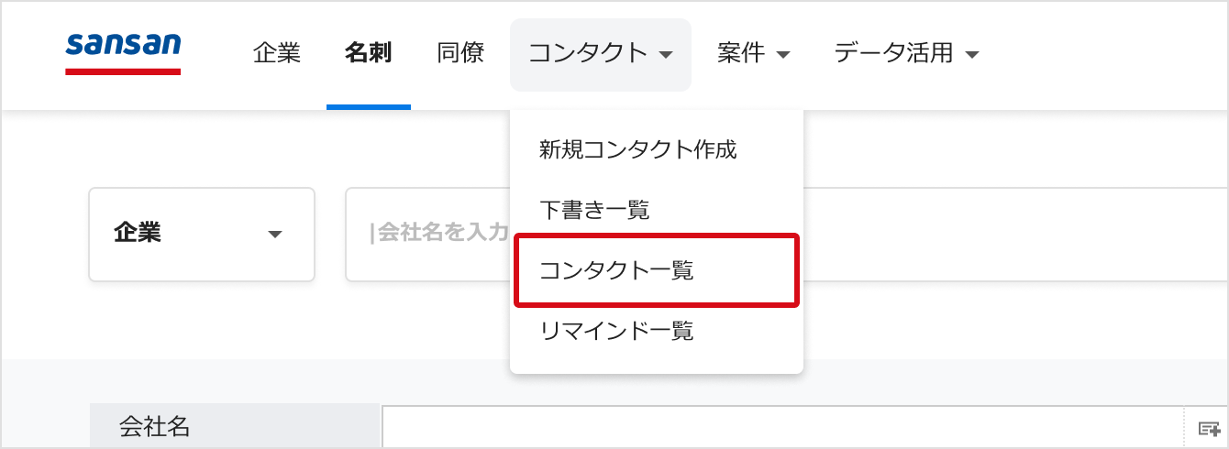Go to the 同僚 tab
This screenshot has width=1229, height=449.
click(x=460, y=53)
